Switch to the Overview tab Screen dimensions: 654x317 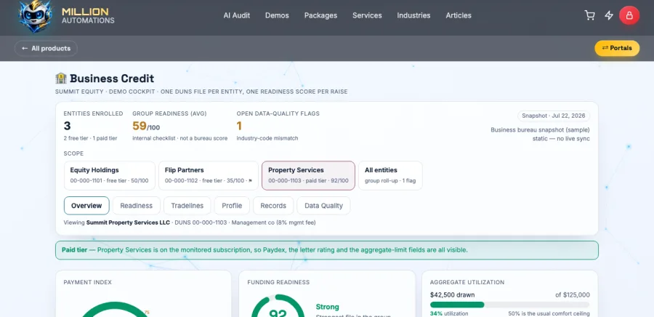tap(86, 206)
